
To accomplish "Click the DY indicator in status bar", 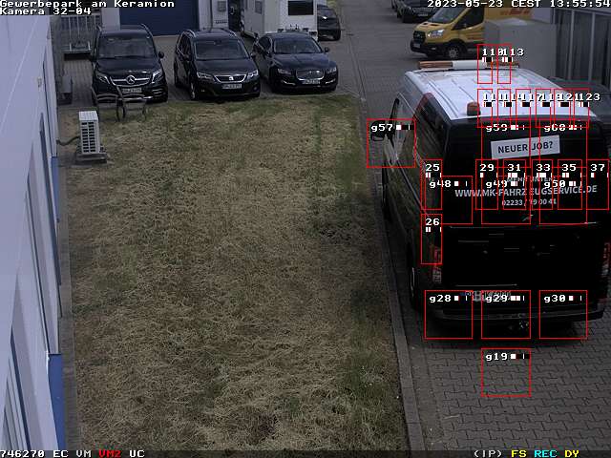I will 572,453.
